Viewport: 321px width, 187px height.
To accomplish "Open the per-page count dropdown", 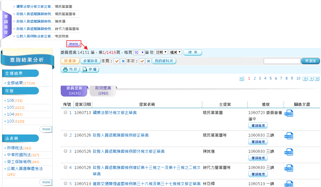I will click(139, 53).
